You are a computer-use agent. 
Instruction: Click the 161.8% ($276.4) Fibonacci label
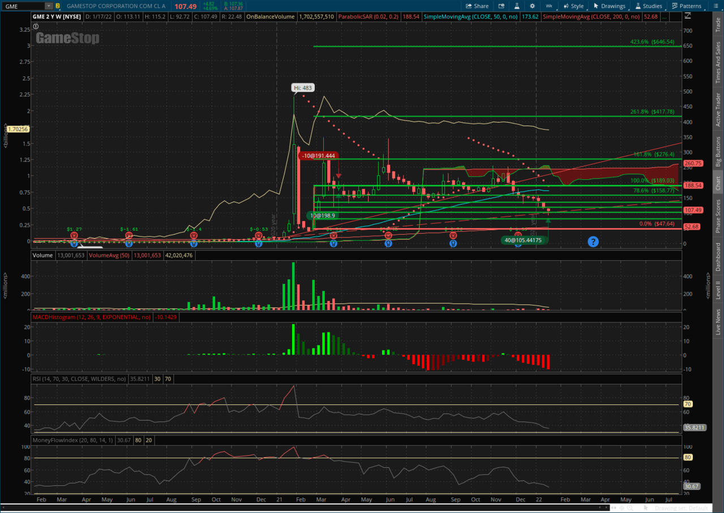pyautogui.click(x=654, y=154)
